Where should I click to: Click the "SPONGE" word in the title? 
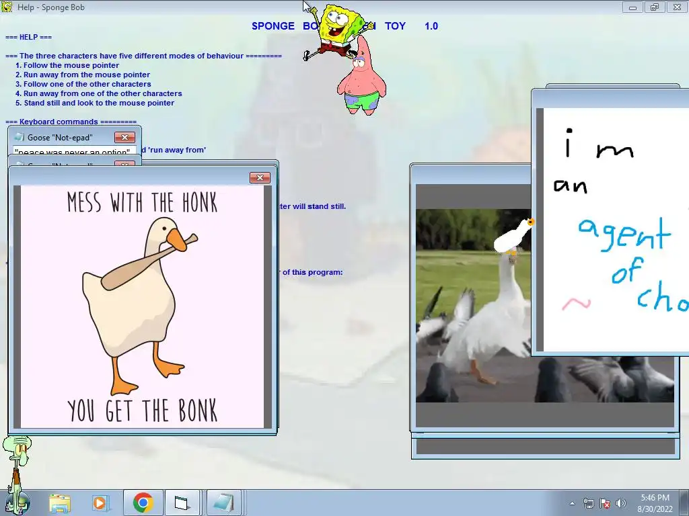(273, 26)
